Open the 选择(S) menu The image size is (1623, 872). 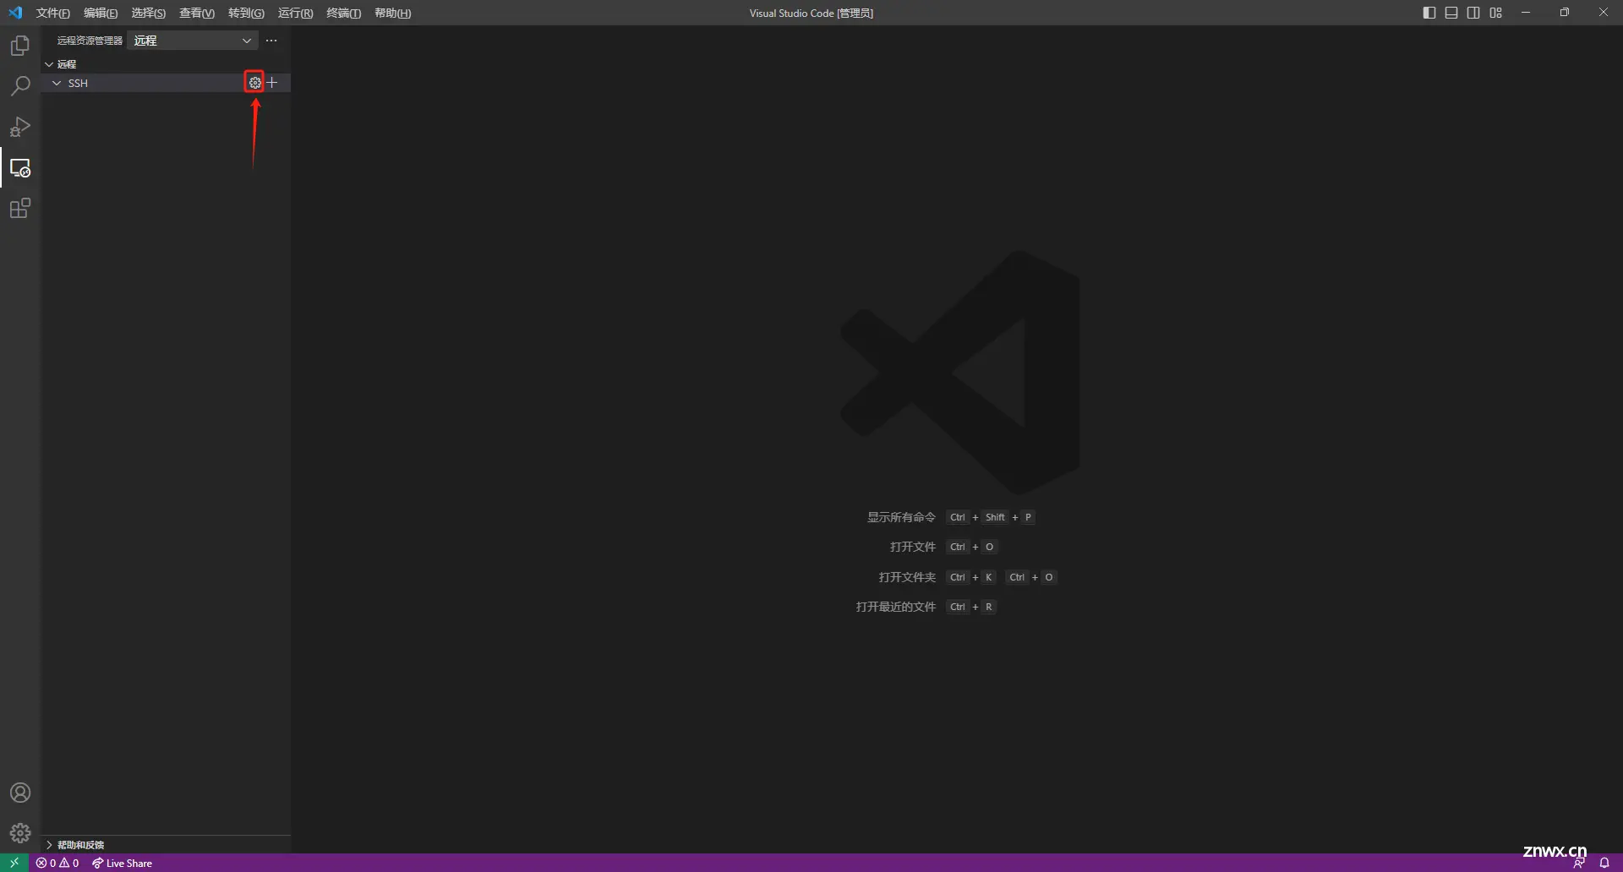[x=149, y=13]
